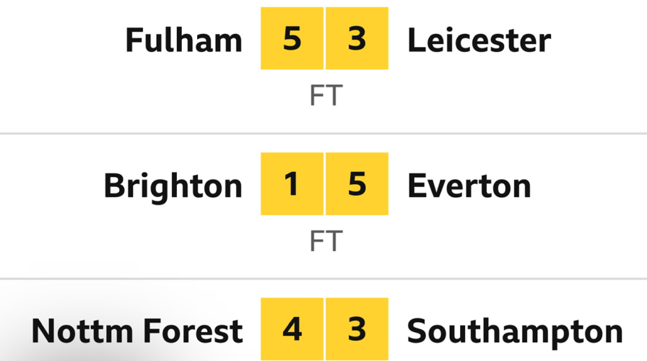Click Leicester's score of 3
Viewport: 647px width, 361px height.
(x=357, y=39)
